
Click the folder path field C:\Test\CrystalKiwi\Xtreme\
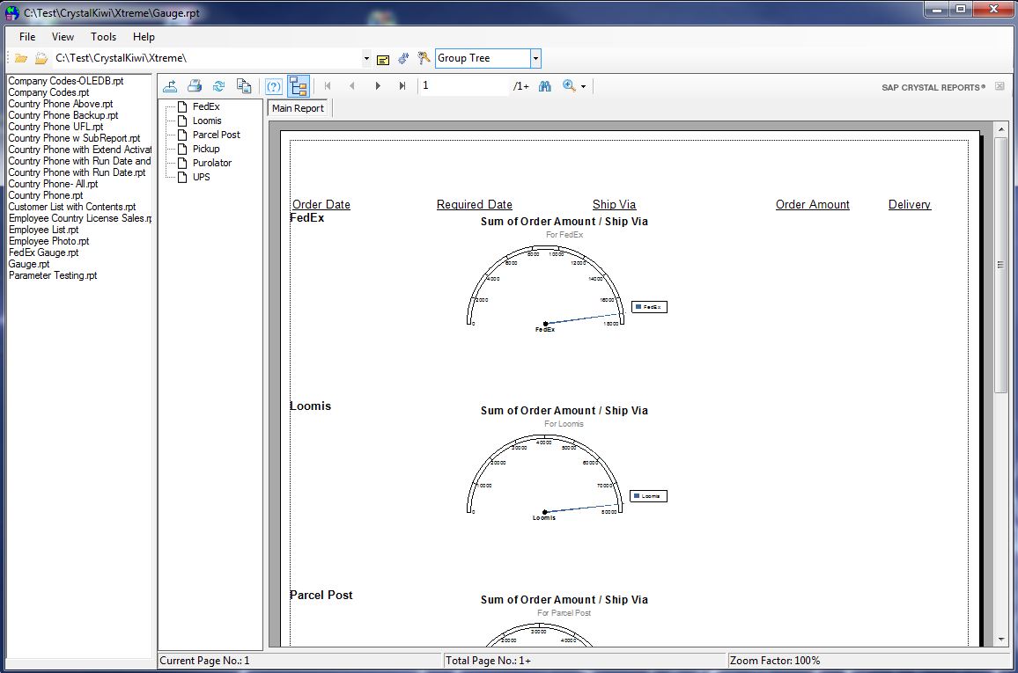(206, 58)
